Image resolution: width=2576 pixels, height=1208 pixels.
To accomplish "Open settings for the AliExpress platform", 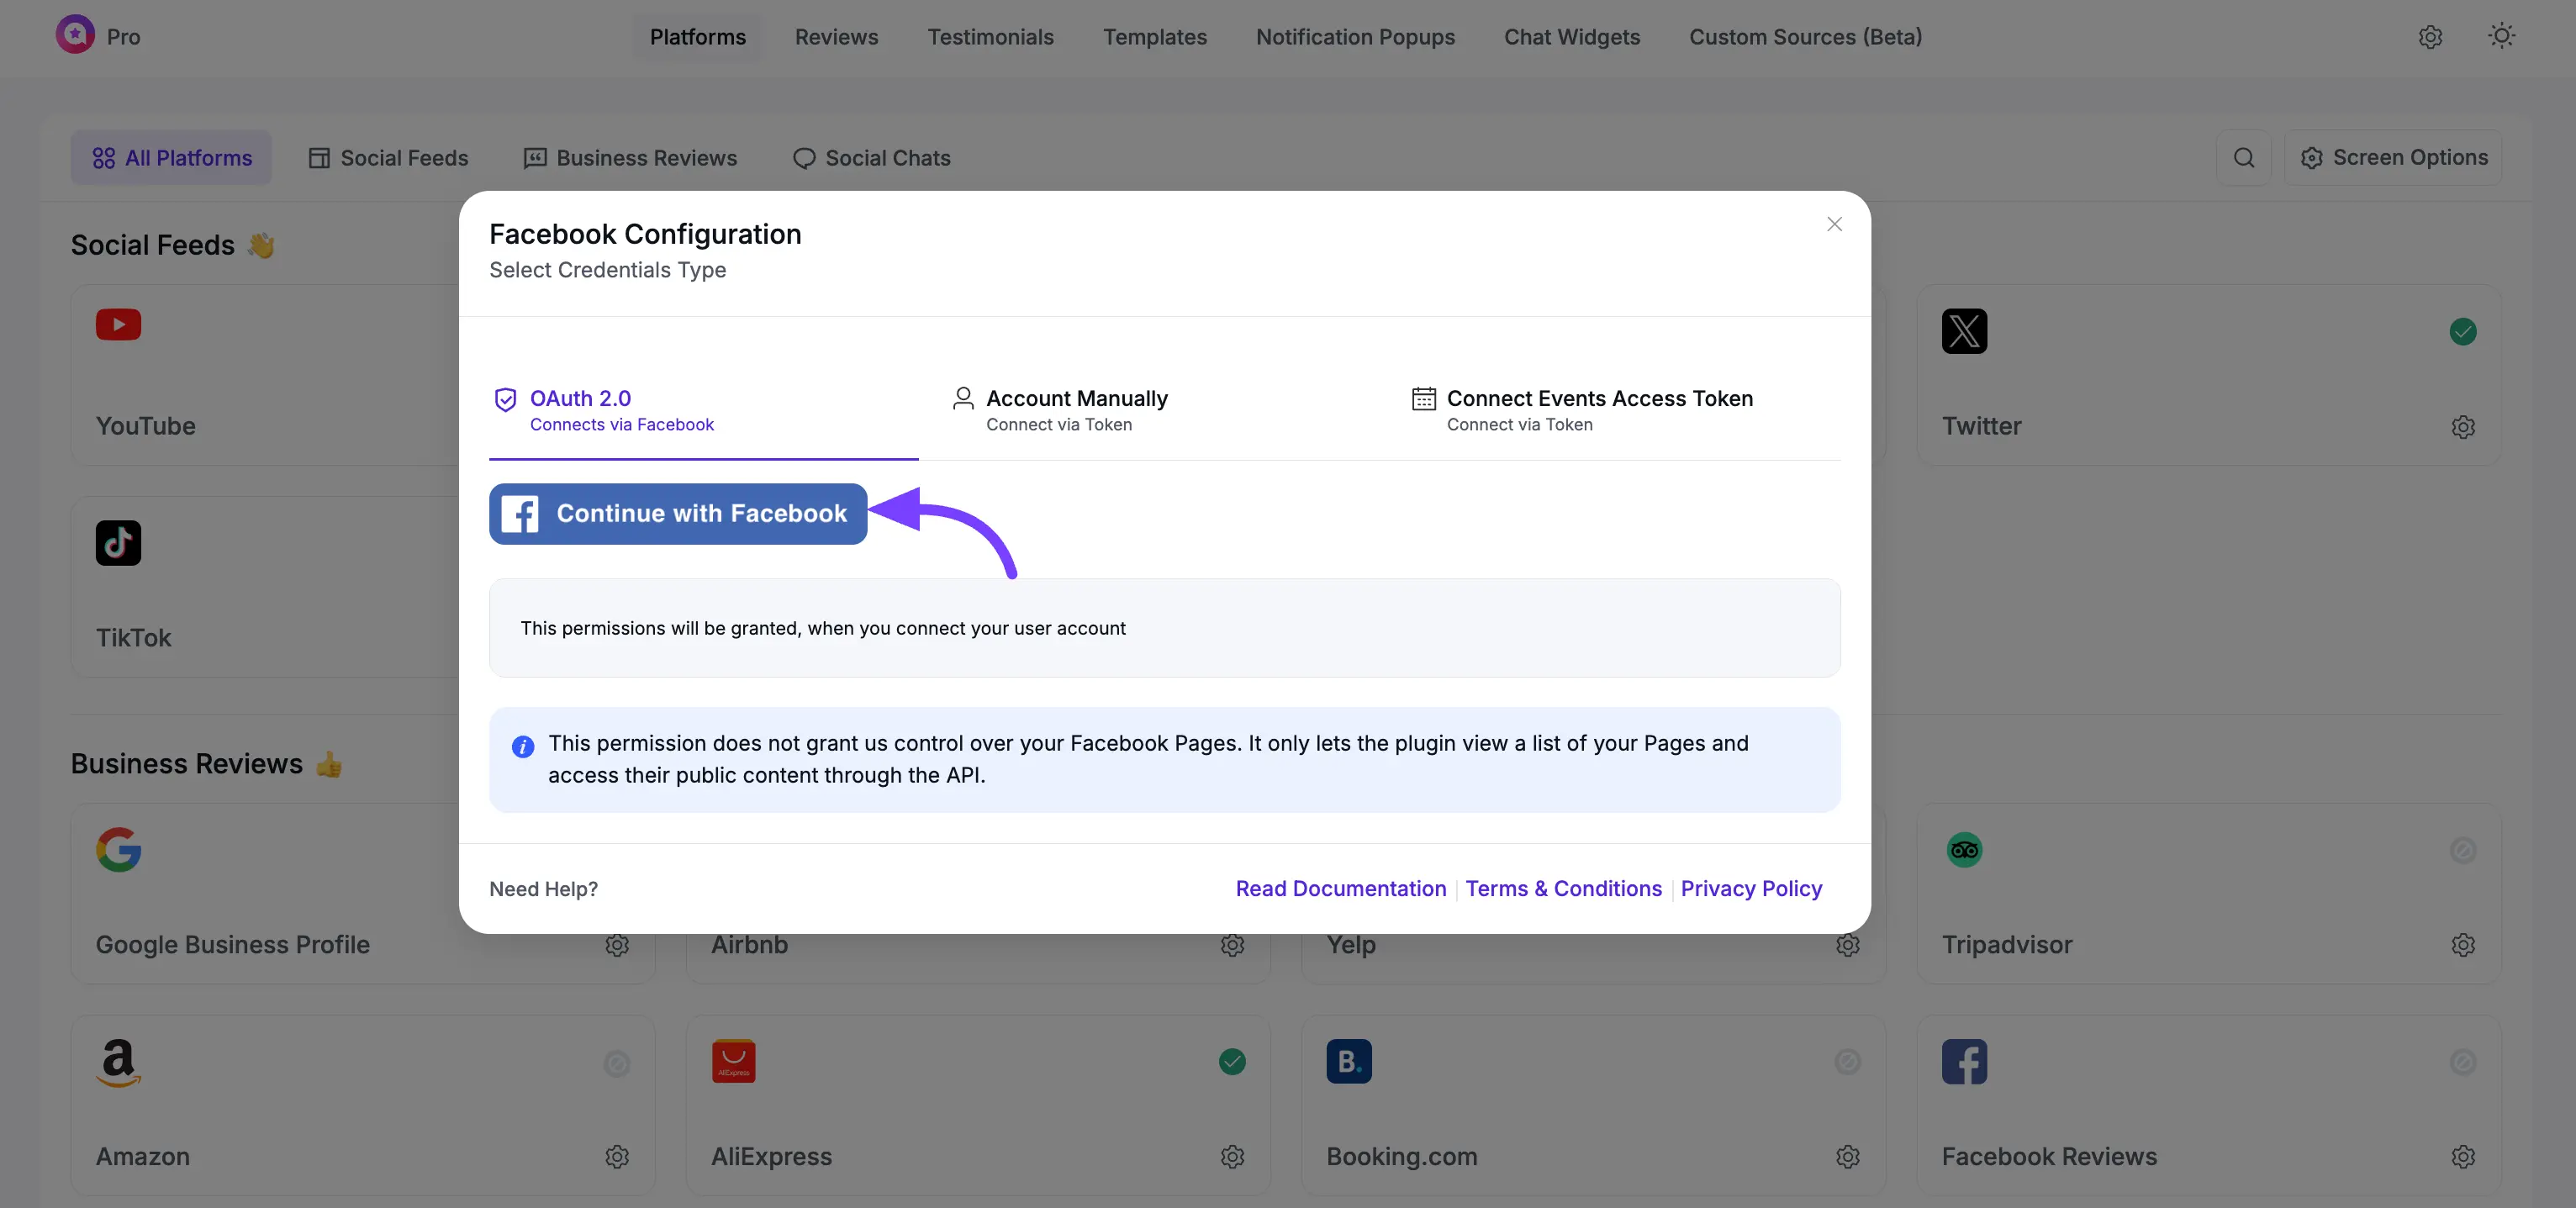I will [x=1232, y=1157].
